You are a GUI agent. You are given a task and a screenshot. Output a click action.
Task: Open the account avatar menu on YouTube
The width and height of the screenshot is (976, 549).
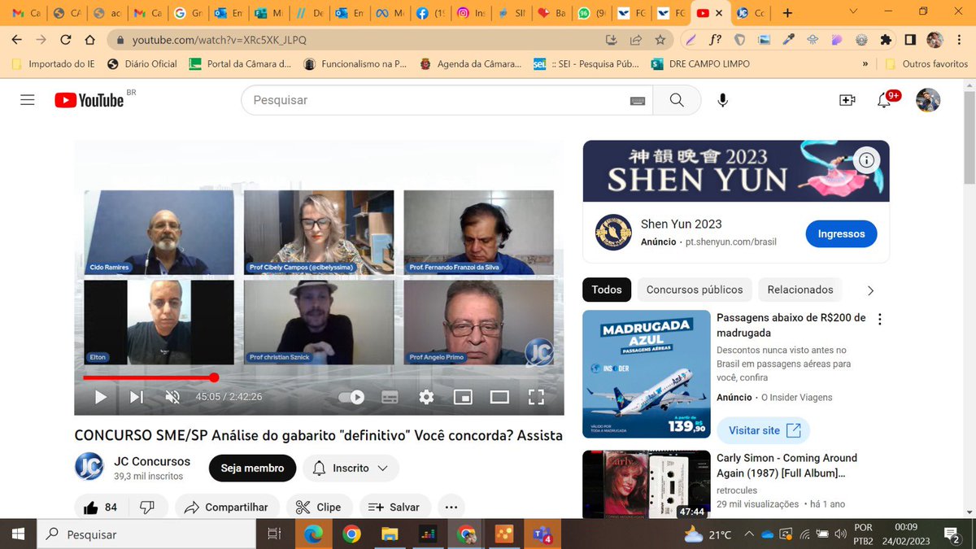[928, 100]
